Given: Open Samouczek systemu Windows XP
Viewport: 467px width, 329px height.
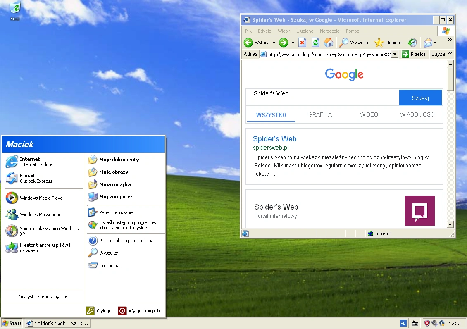Looking at the screenshot, I should (43, 231).
